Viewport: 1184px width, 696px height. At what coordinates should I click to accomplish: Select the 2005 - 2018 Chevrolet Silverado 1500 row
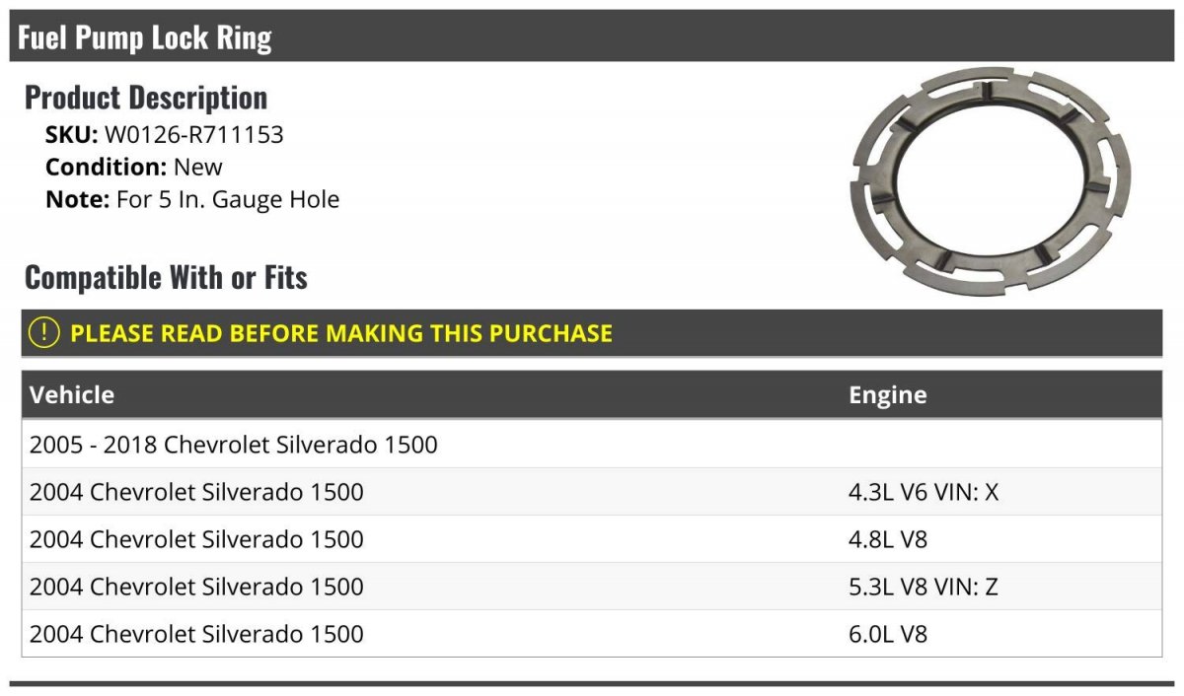[234, 445]
